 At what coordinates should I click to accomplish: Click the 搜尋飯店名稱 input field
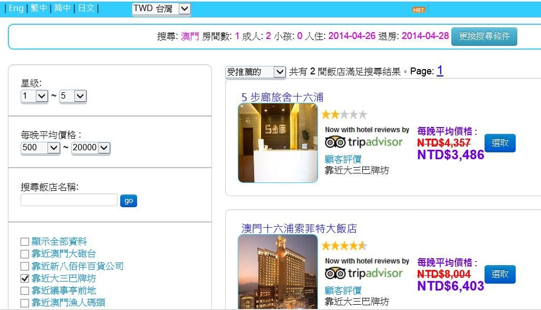[x=67, y=200]
